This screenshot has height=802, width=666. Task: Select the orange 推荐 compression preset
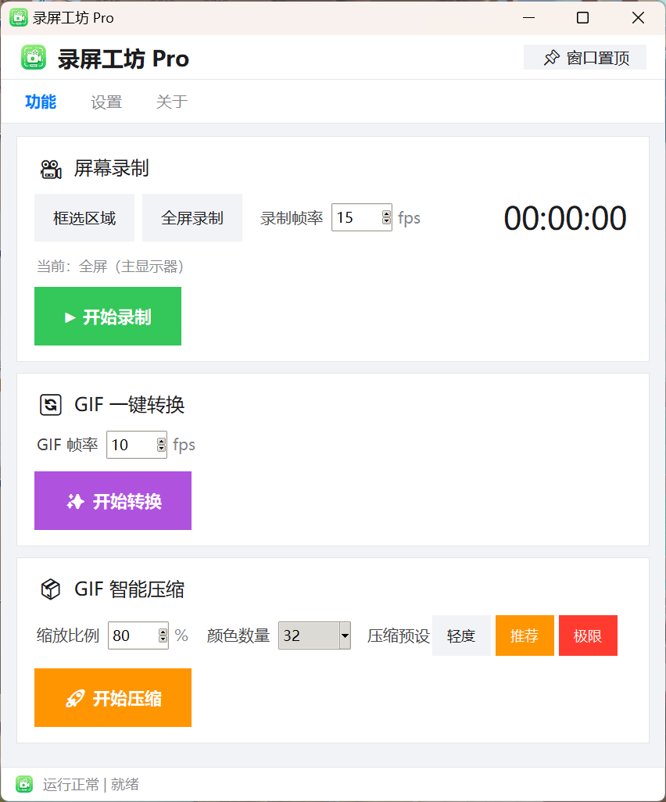pos(525,636)
